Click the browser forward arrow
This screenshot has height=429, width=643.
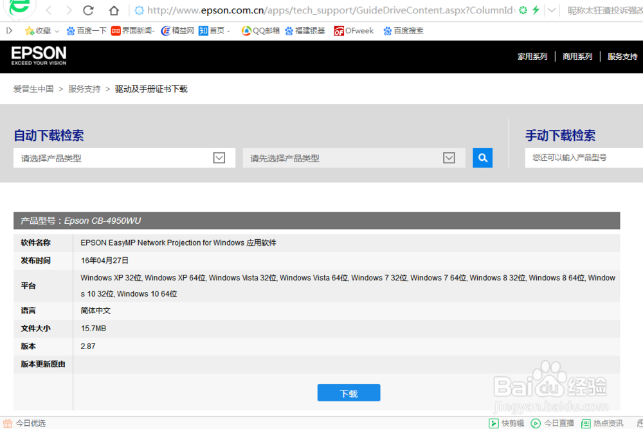[x=69, y=10]
